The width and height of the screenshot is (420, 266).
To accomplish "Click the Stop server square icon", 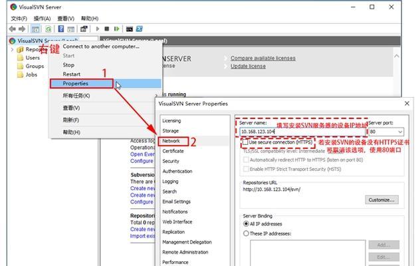I will (x=107, y=29).
